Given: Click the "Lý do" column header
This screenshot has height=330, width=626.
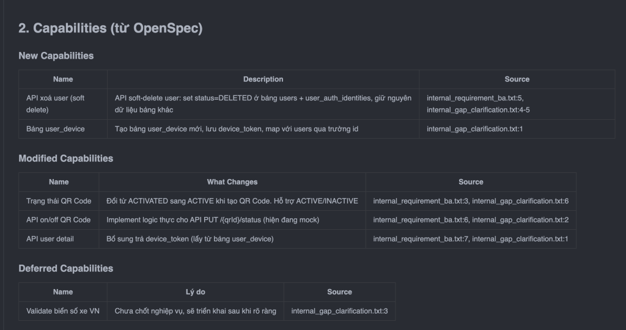Looking at the screenshot, I should point(196,292).
